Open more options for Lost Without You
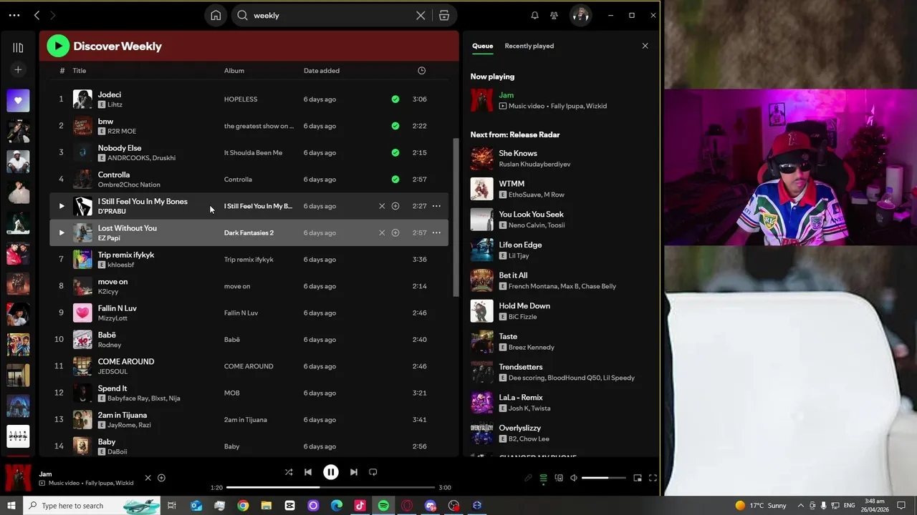917x515 pixels. point(436,232)
